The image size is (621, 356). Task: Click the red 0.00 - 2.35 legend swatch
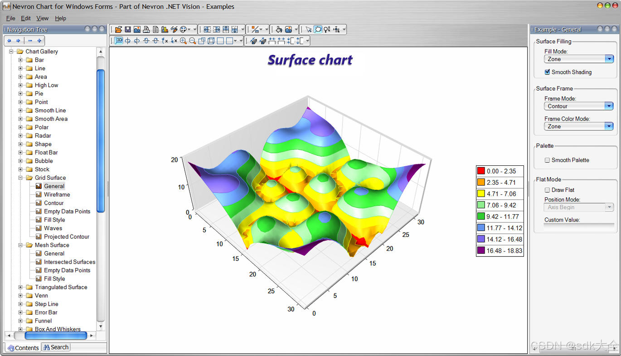pos(481,171)
